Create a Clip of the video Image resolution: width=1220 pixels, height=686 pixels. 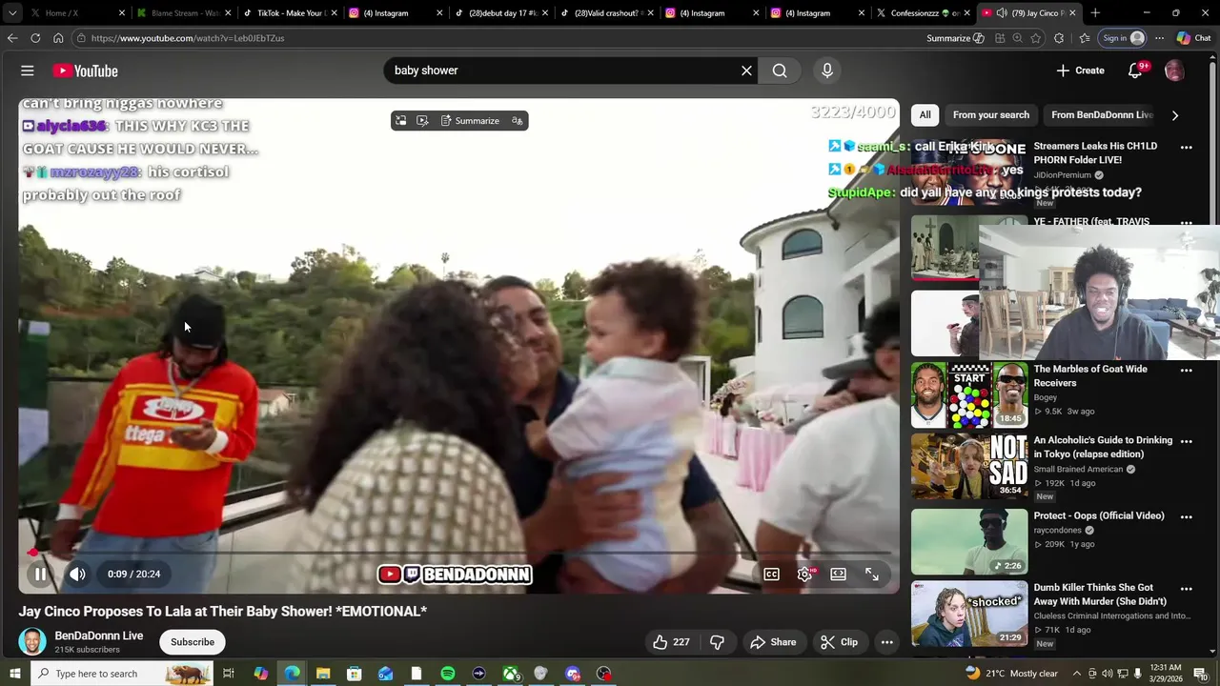coord(840,642)
